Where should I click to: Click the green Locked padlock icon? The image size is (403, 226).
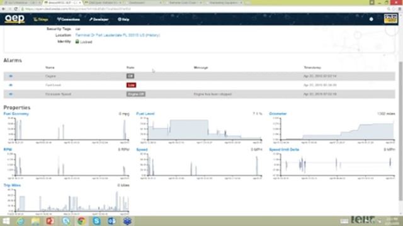click(x=77, y=41)
